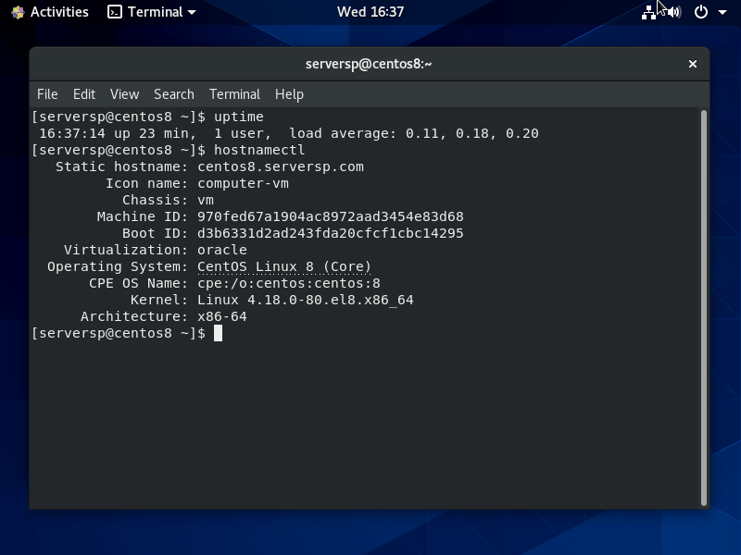Click the 'Operating System:' label
Viewport: 741px width, 555px height.
118,266
